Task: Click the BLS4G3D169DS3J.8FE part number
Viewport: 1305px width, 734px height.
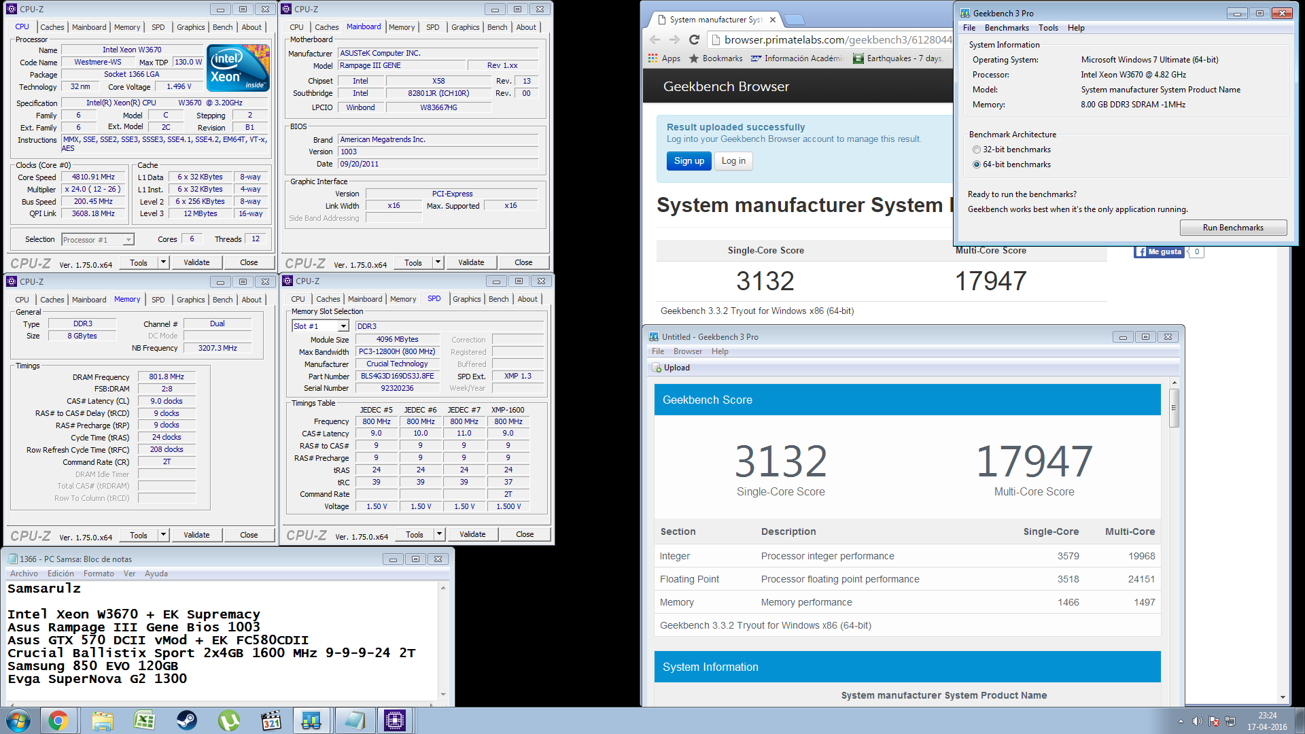Action: click(x=397, y=376)
